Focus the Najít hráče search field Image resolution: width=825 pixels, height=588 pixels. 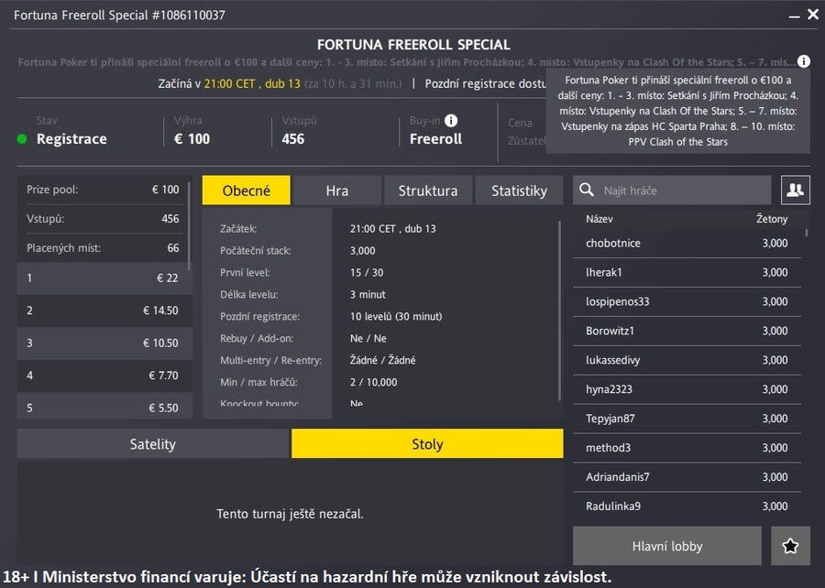(x=672, y=190)
